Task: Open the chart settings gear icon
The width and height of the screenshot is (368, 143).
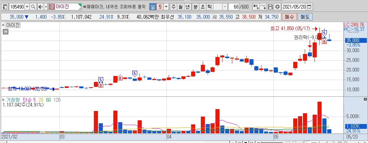Action: tap(277, 7)
